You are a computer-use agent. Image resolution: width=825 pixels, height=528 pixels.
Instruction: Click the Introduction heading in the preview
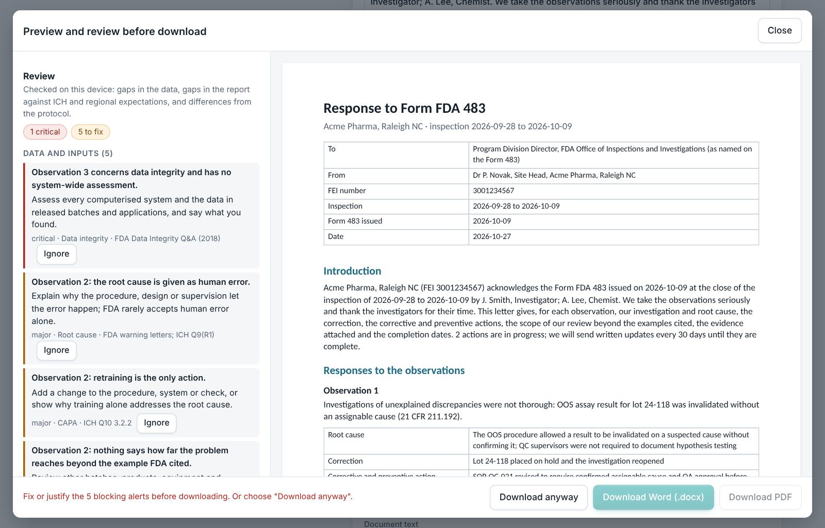(x=352, y=271)
